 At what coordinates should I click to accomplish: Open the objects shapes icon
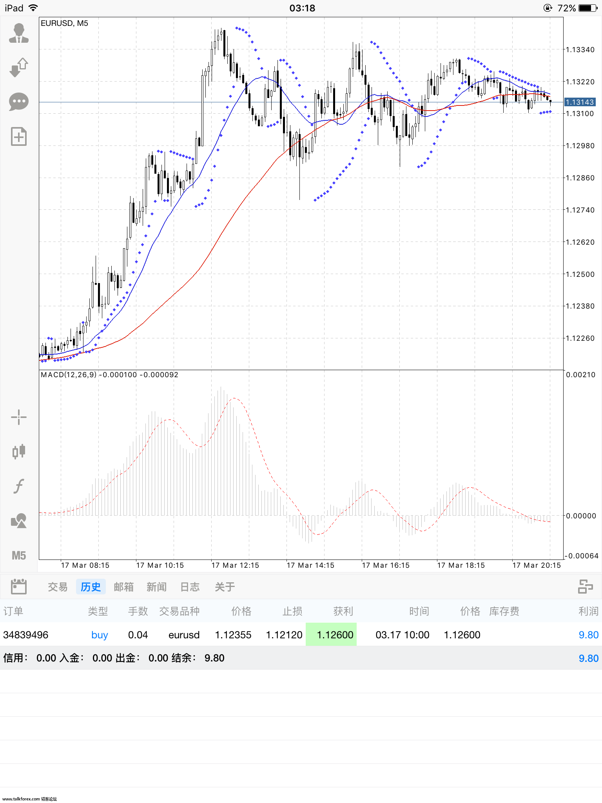[19, 521]
